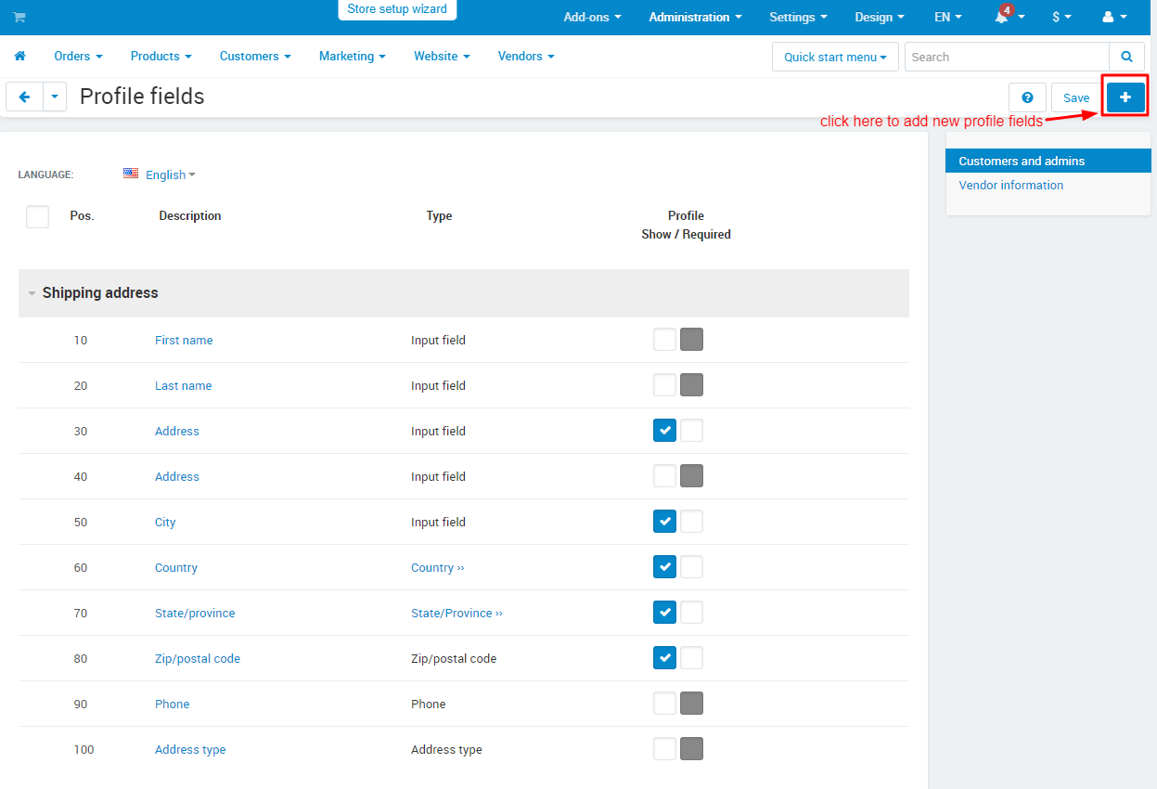1157x789 pixels.
Task: Switch to Vendor information tab
Action: 1011,186
